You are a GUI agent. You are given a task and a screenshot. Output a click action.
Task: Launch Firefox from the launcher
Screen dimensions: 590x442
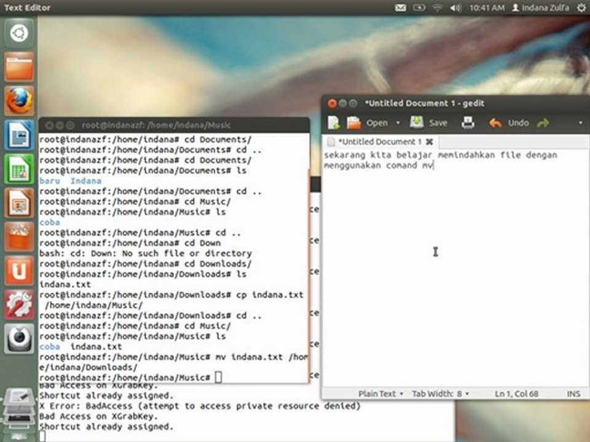[19, 101]
